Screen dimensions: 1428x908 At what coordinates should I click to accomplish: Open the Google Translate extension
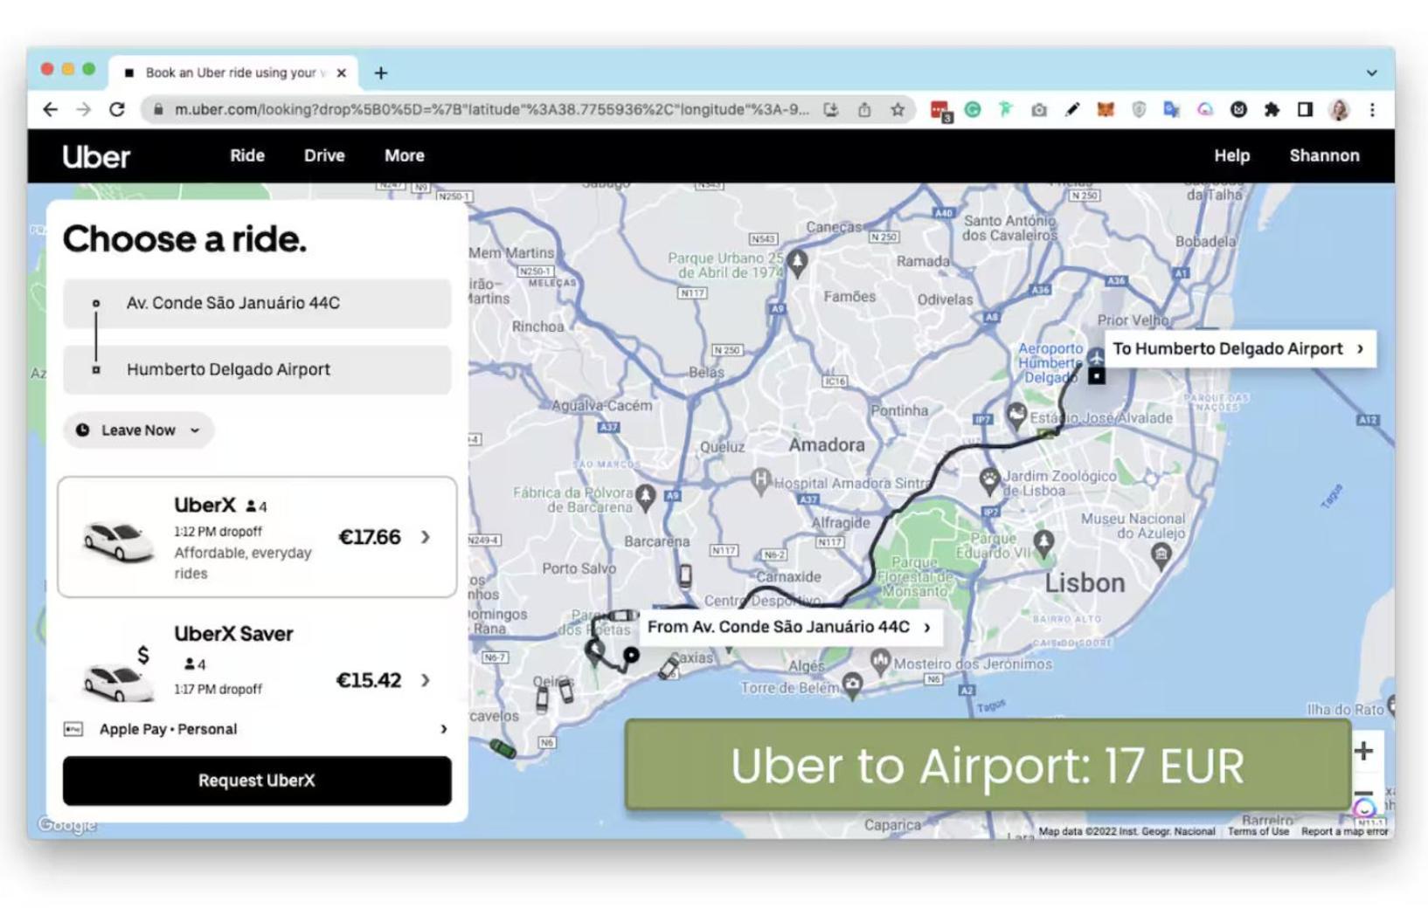[x=1172, y=109]
